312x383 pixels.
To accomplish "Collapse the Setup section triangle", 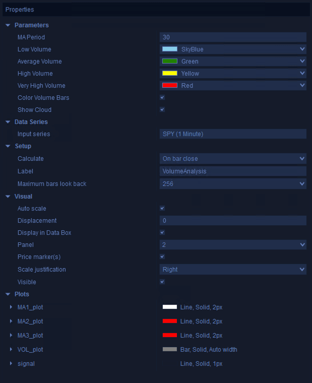I will (x=8, y=146).
